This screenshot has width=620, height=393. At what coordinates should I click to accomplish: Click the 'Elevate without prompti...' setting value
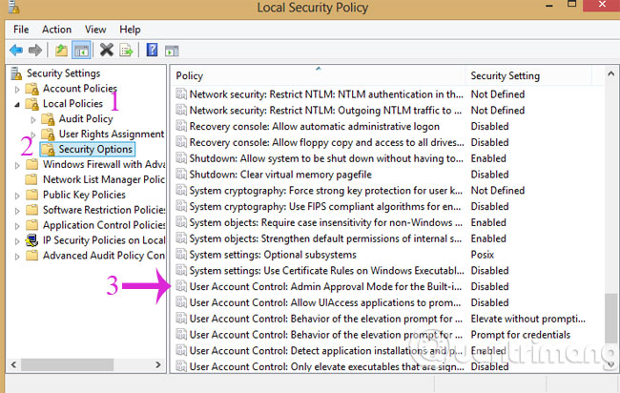point(527,319)
